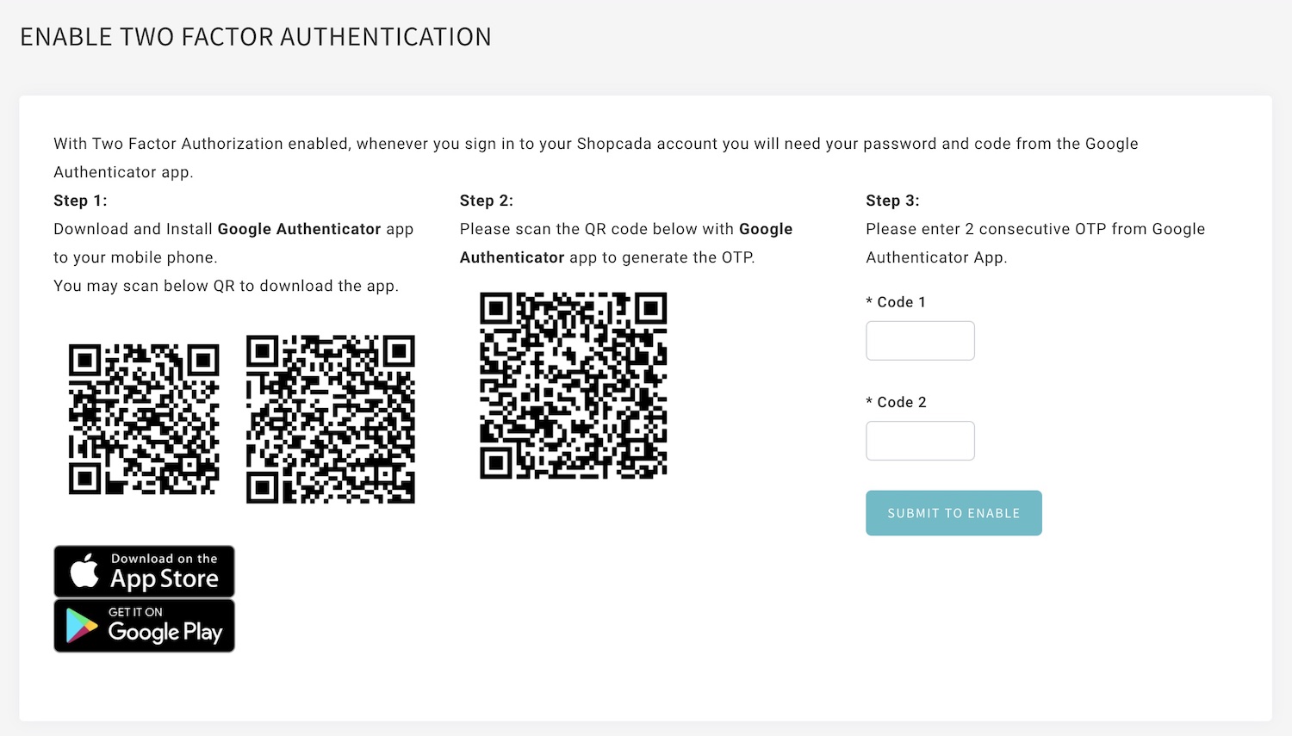The height and width of the screenshot is (736, 1292).
Task: Select the right QR code under Step 1
Action: (331, 419)
